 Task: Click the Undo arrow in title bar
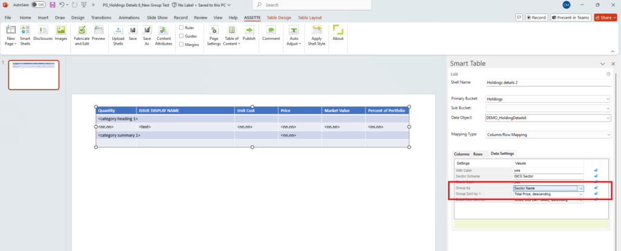click(62, 5)
